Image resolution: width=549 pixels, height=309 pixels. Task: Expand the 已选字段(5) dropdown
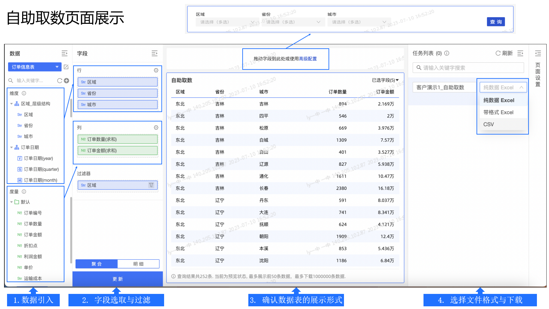coord(385,80)
